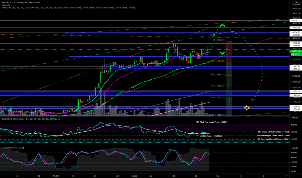Click the 21 date label on time axis

pos(95,176)
